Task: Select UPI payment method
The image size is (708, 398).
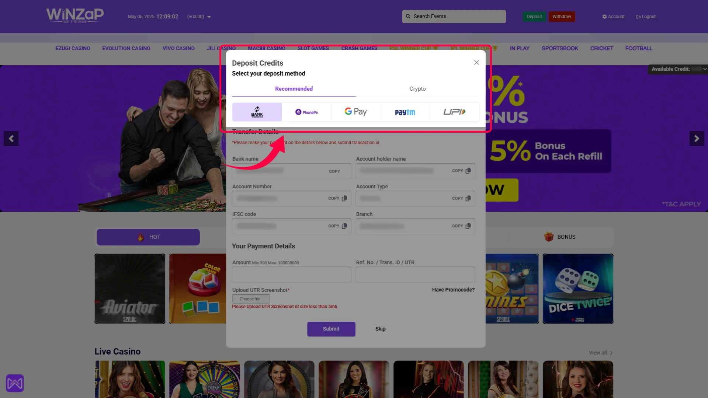Action: [x=454, y=112]
